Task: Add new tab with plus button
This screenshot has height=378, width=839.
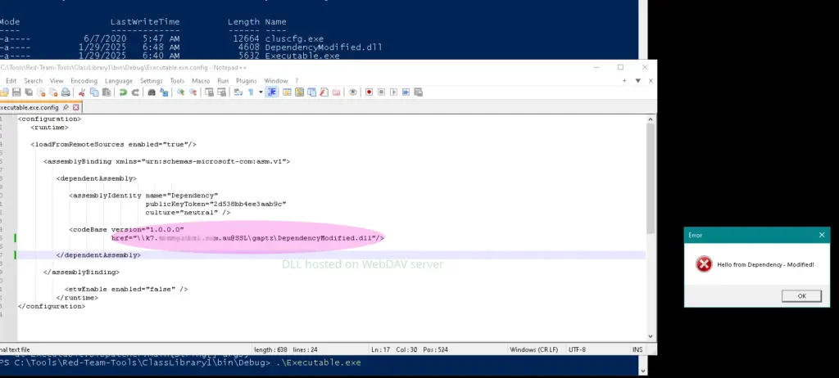Action: [625, 81]
